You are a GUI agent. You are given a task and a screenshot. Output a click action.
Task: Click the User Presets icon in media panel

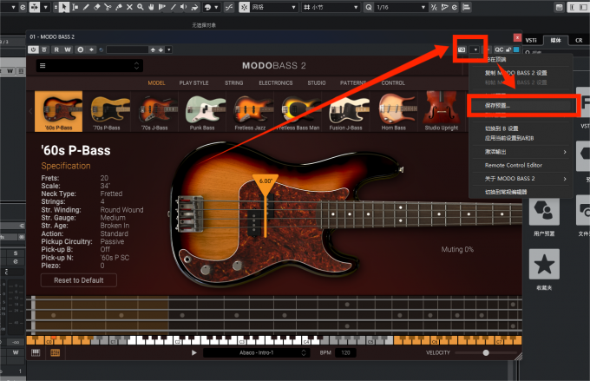click(x=544, y=211)
